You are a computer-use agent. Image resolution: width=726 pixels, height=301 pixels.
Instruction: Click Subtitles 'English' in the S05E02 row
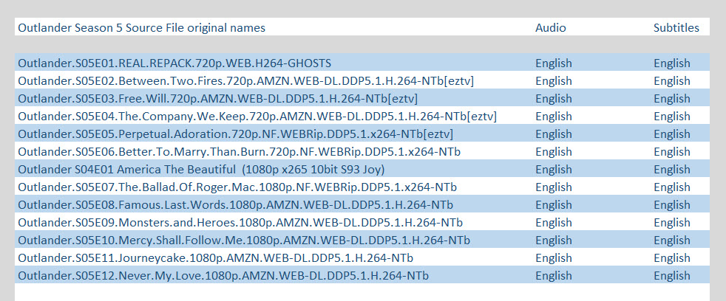coord(672,81)
